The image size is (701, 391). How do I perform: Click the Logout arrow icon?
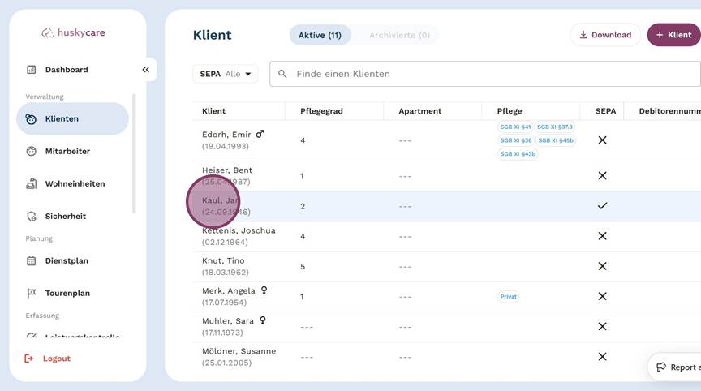tap(28, 359)
